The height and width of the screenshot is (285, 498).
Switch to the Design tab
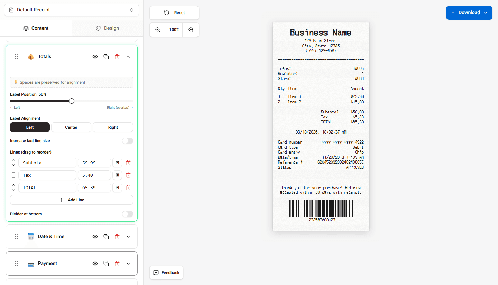tap(107, 28)
